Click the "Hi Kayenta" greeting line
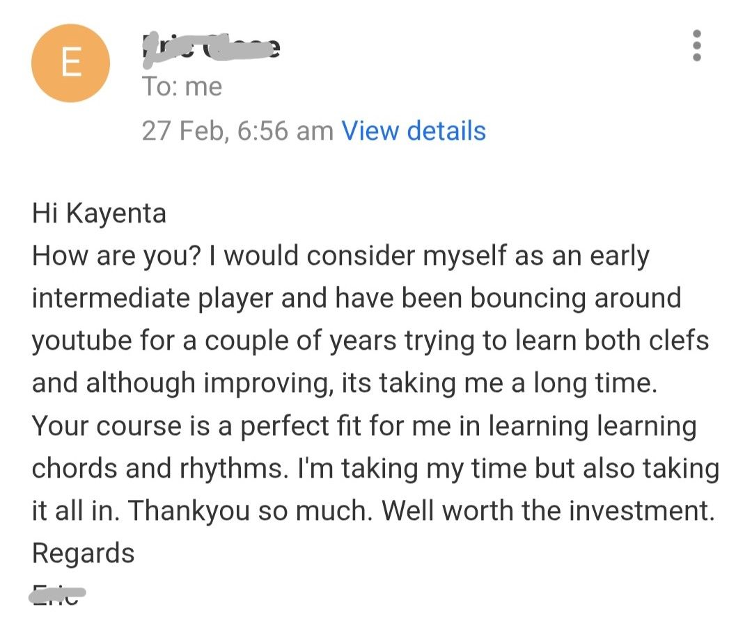752x623 pixels. (99, 213)
